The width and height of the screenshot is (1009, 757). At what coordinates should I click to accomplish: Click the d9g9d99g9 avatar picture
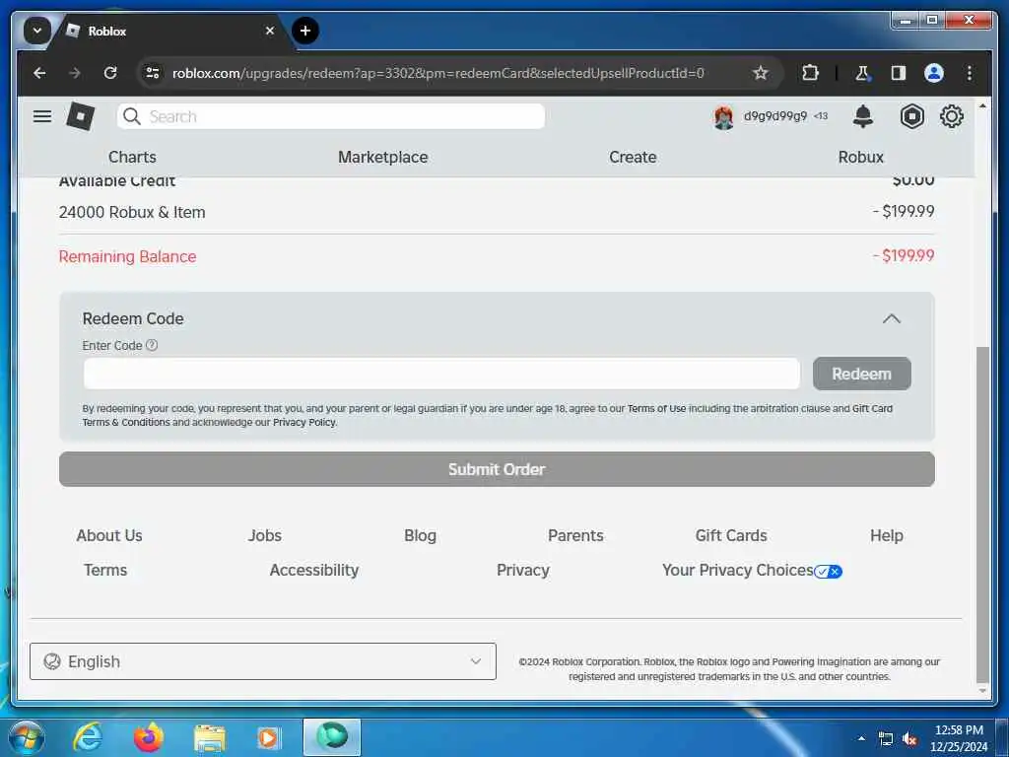[724, 117]
